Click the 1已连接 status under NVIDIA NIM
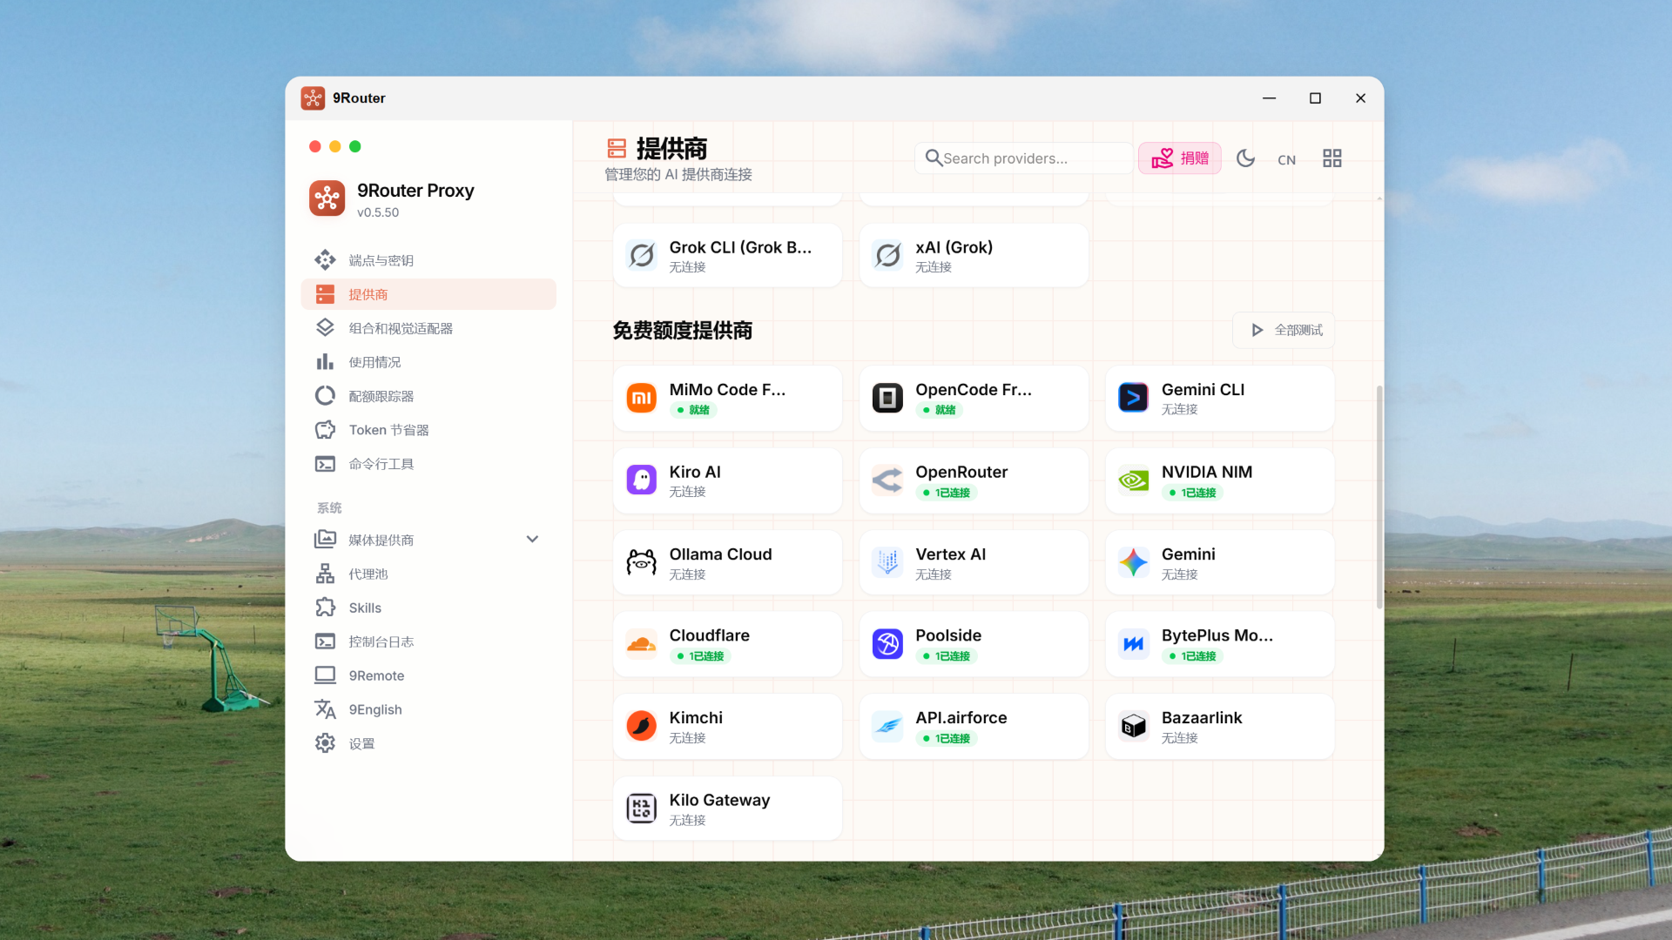The image size is (1672, 940). click(1193, 493)
